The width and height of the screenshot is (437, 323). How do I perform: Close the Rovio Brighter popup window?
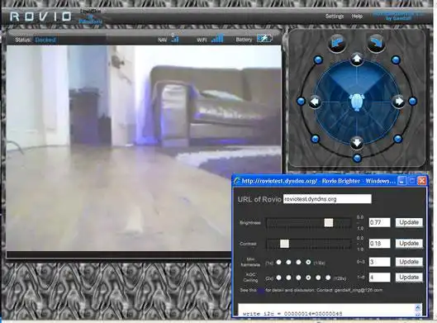421,181
